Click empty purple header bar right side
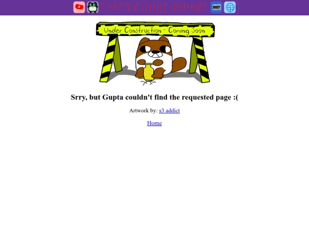The height and width of the screenshot is (231, 309). pos(273,7)
